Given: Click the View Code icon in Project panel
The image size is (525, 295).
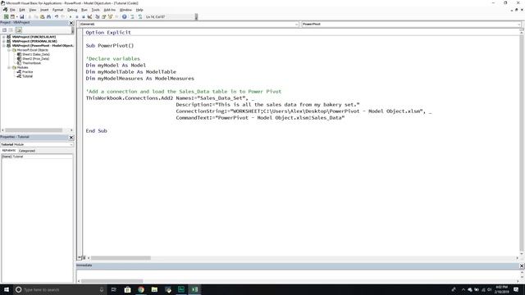Looking at the screenshot, I should pos(4,30).
